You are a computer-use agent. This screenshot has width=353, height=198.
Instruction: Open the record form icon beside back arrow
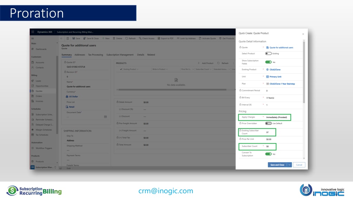68,38
